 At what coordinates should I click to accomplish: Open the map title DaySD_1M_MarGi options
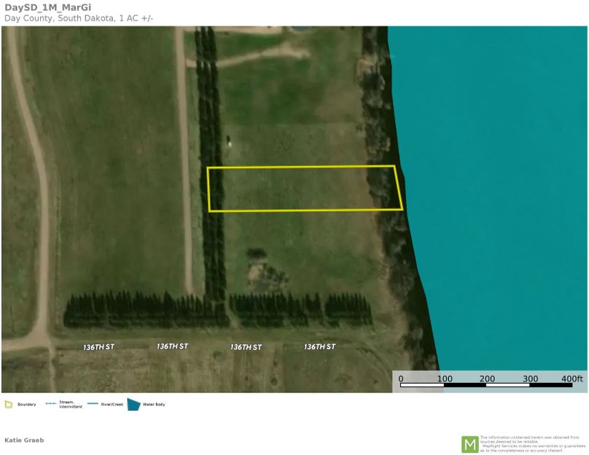(x=49, y=8)
